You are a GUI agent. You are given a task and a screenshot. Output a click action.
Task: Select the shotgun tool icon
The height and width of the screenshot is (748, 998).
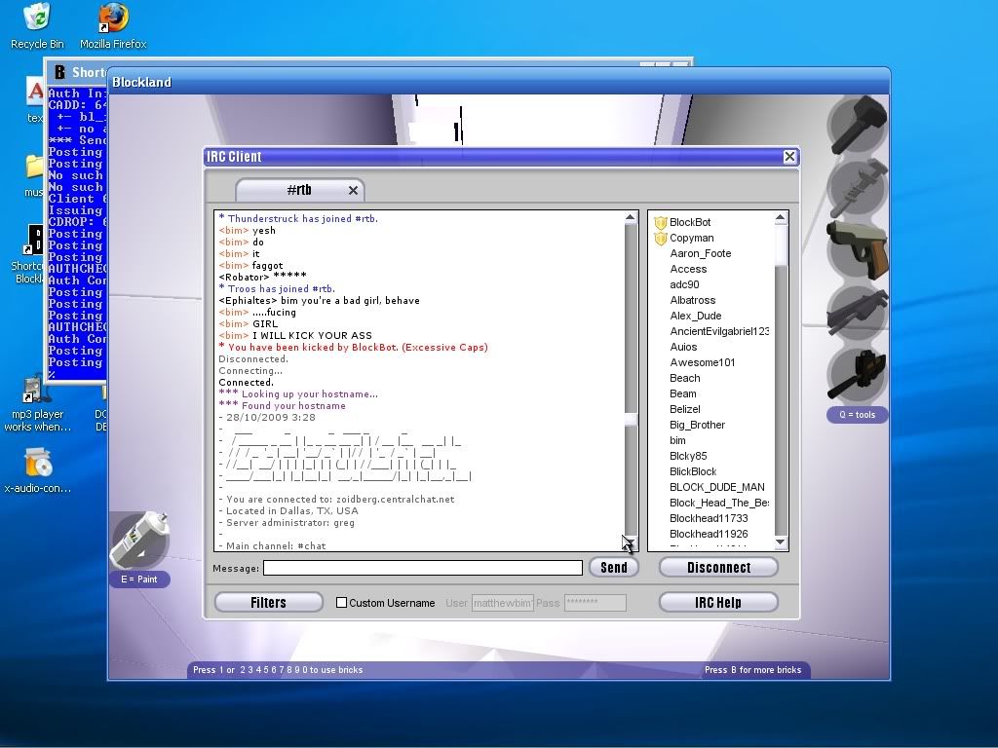858,312
